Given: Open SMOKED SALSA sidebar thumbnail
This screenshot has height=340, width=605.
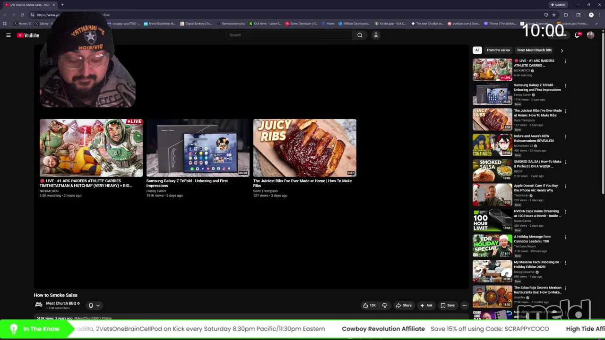Looking at the screenshot, I should pyautogui.click(x=492, y=170).
